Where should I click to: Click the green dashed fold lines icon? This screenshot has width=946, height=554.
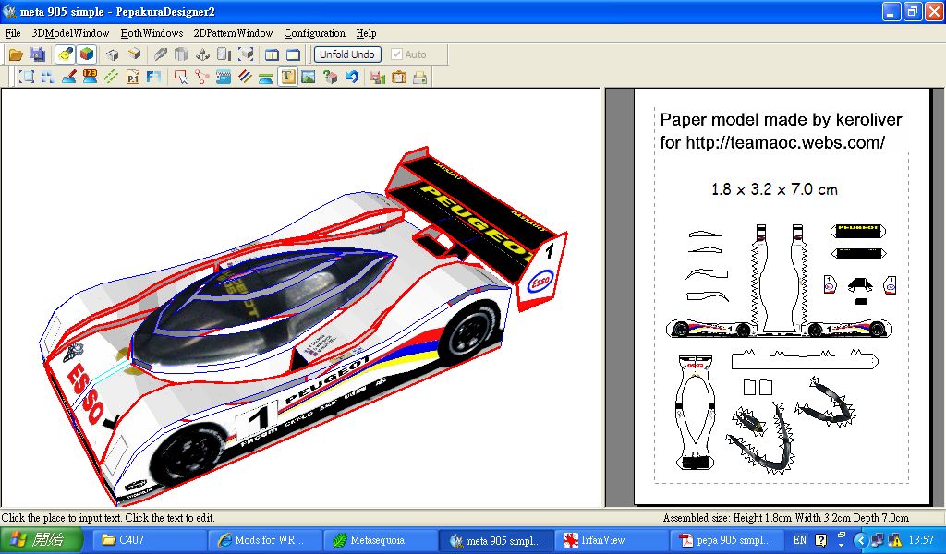pos(111,78)
